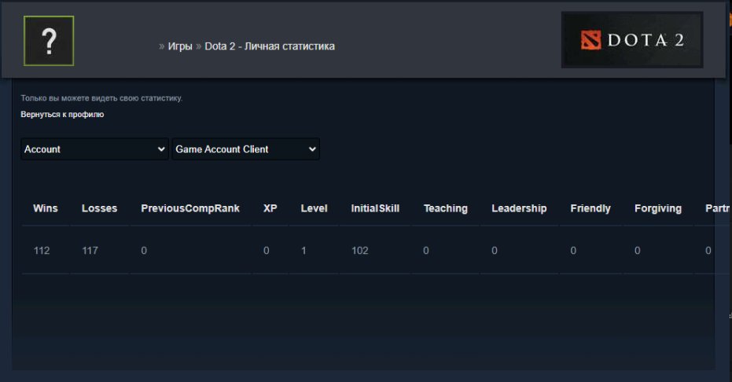732x382 pixels.
Task: Click the PreviousCompRank value 0
Action: pyautogui.click(x=144, y=251)
